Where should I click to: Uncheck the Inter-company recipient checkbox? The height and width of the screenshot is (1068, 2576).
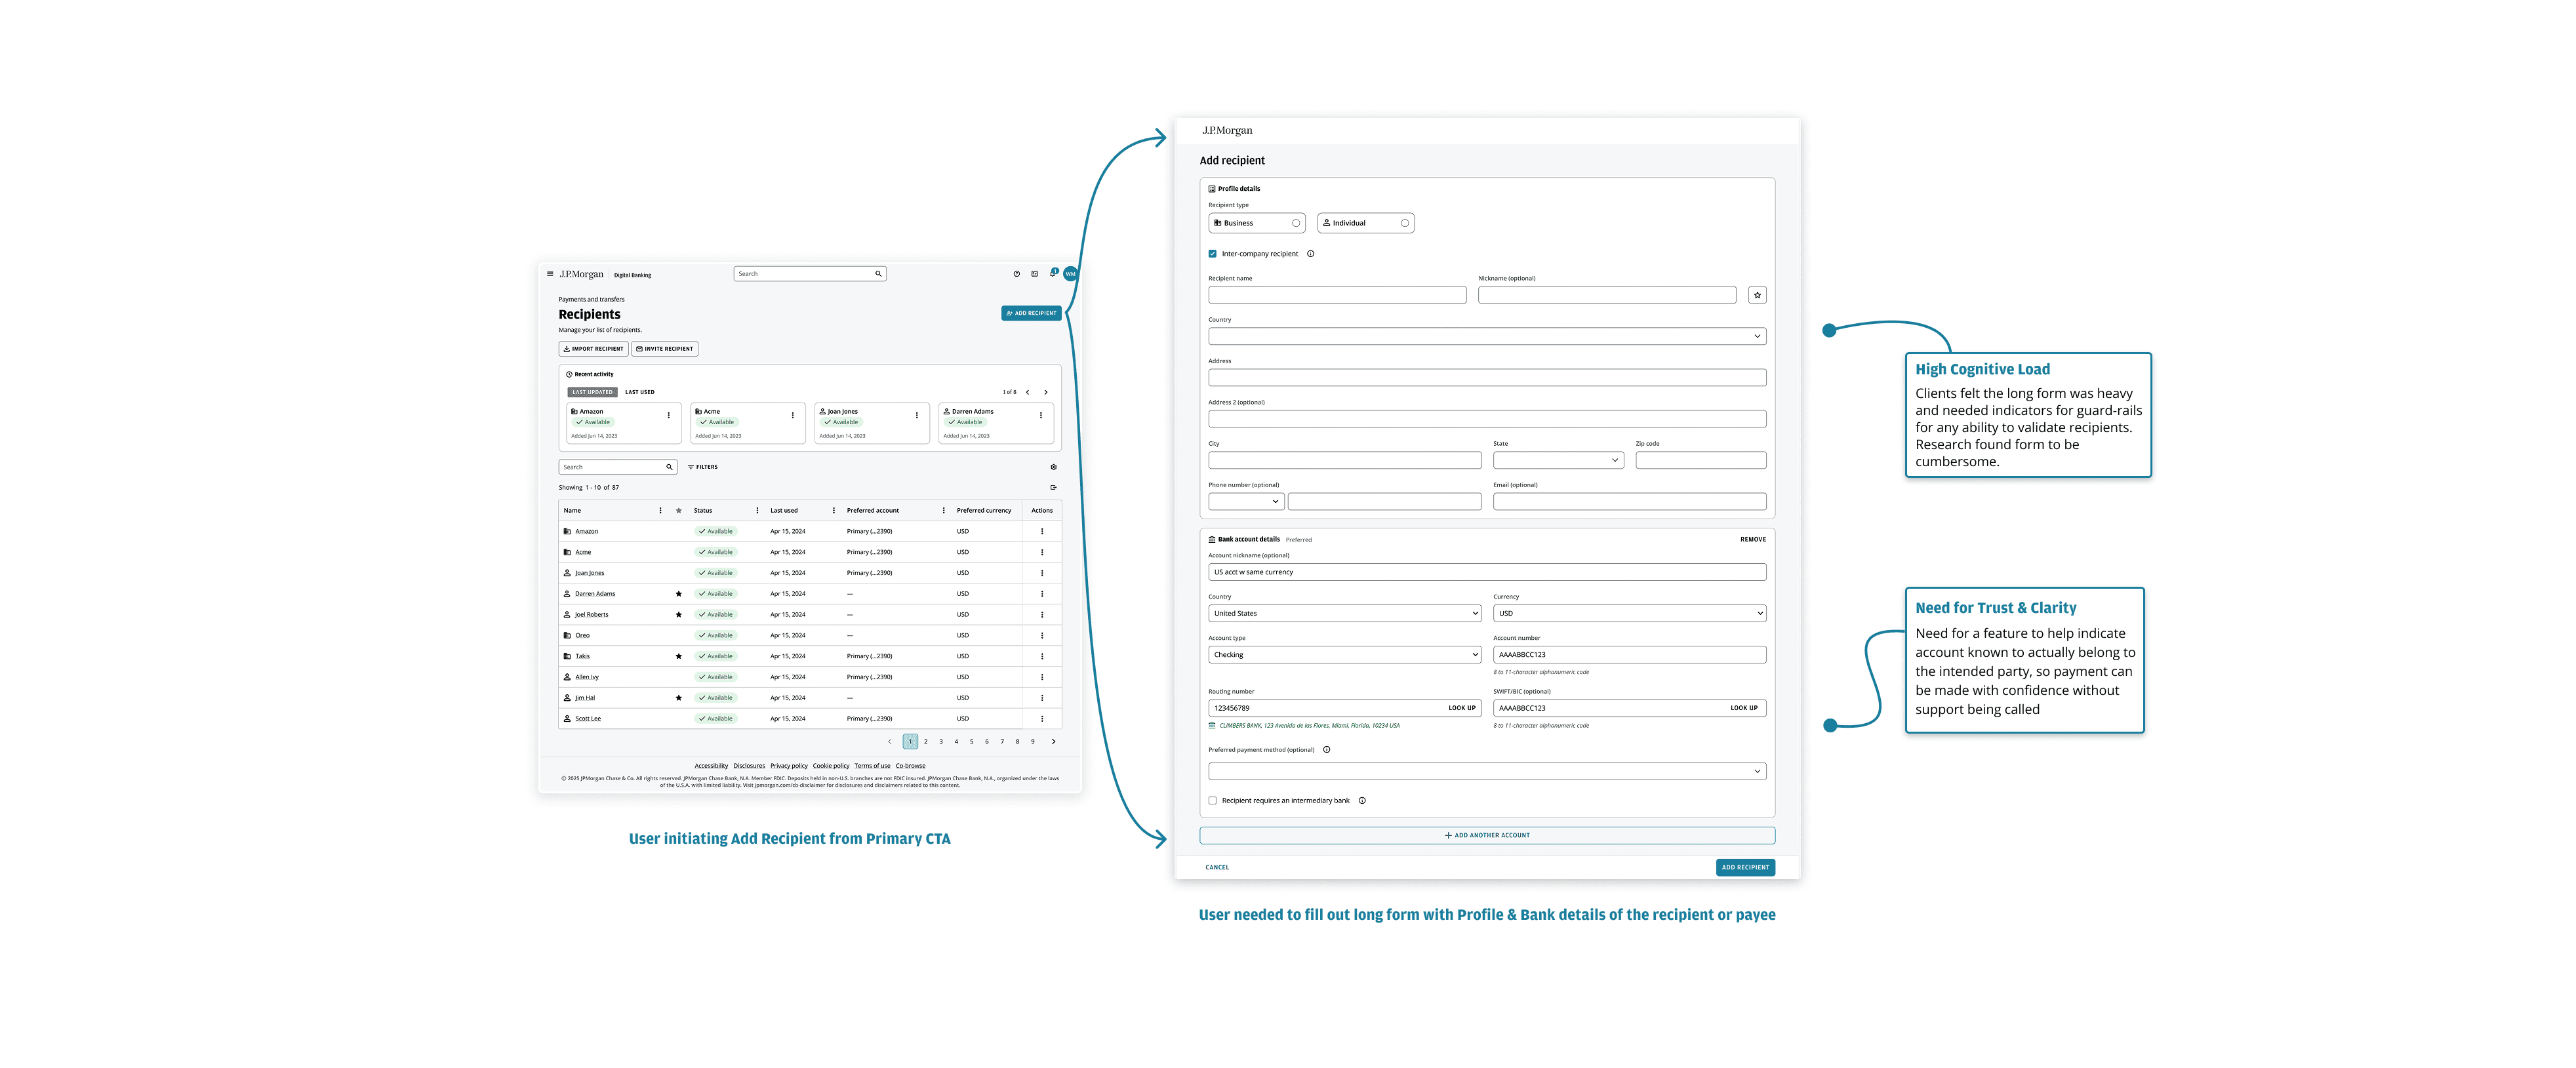pos(1212,254)
